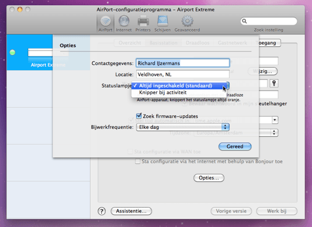The width and height of the screenshot is (312, 227).
Task: Toggle Stel tijd automatisch in checkbox
Action: coord(131,120)
